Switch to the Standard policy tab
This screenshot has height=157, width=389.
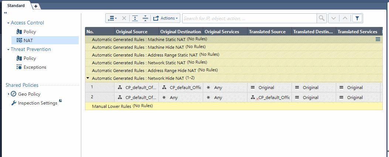click(16, 6)
